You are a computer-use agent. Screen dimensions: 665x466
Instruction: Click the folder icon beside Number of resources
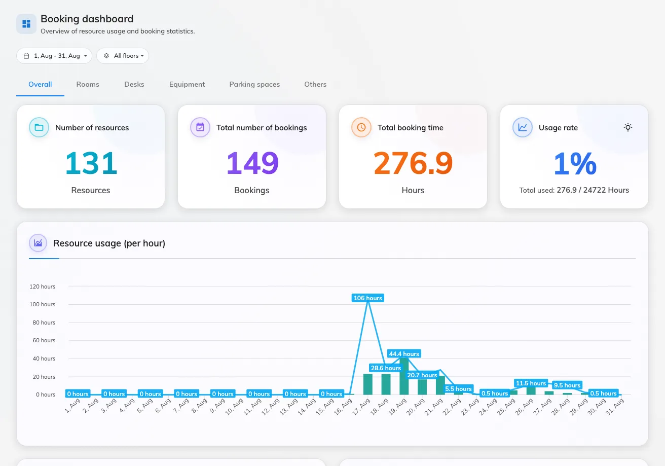pyautogui.click(x=39, y=128)
